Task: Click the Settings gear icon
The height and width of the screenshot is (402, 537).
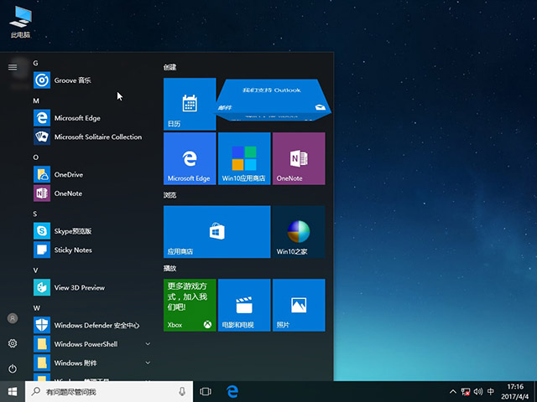Action: [13, 343]
